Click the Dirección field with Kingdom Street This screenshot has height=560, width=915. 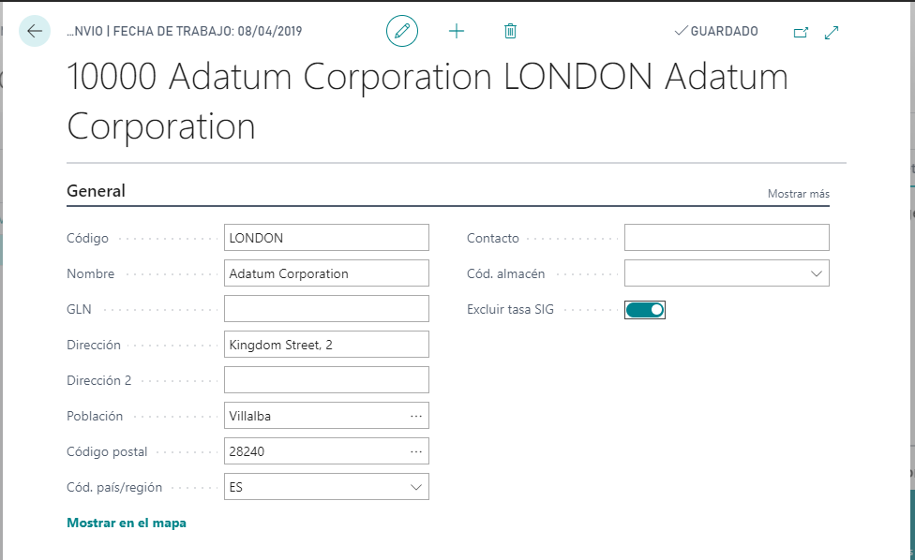coord(326,345)
